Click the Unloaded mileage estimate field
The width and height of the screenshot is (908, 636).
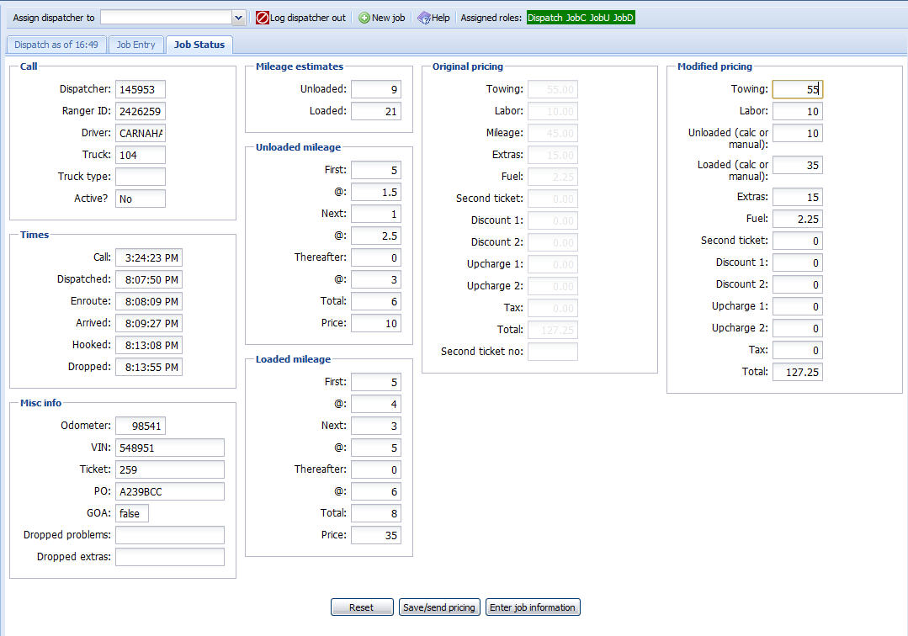375,89
